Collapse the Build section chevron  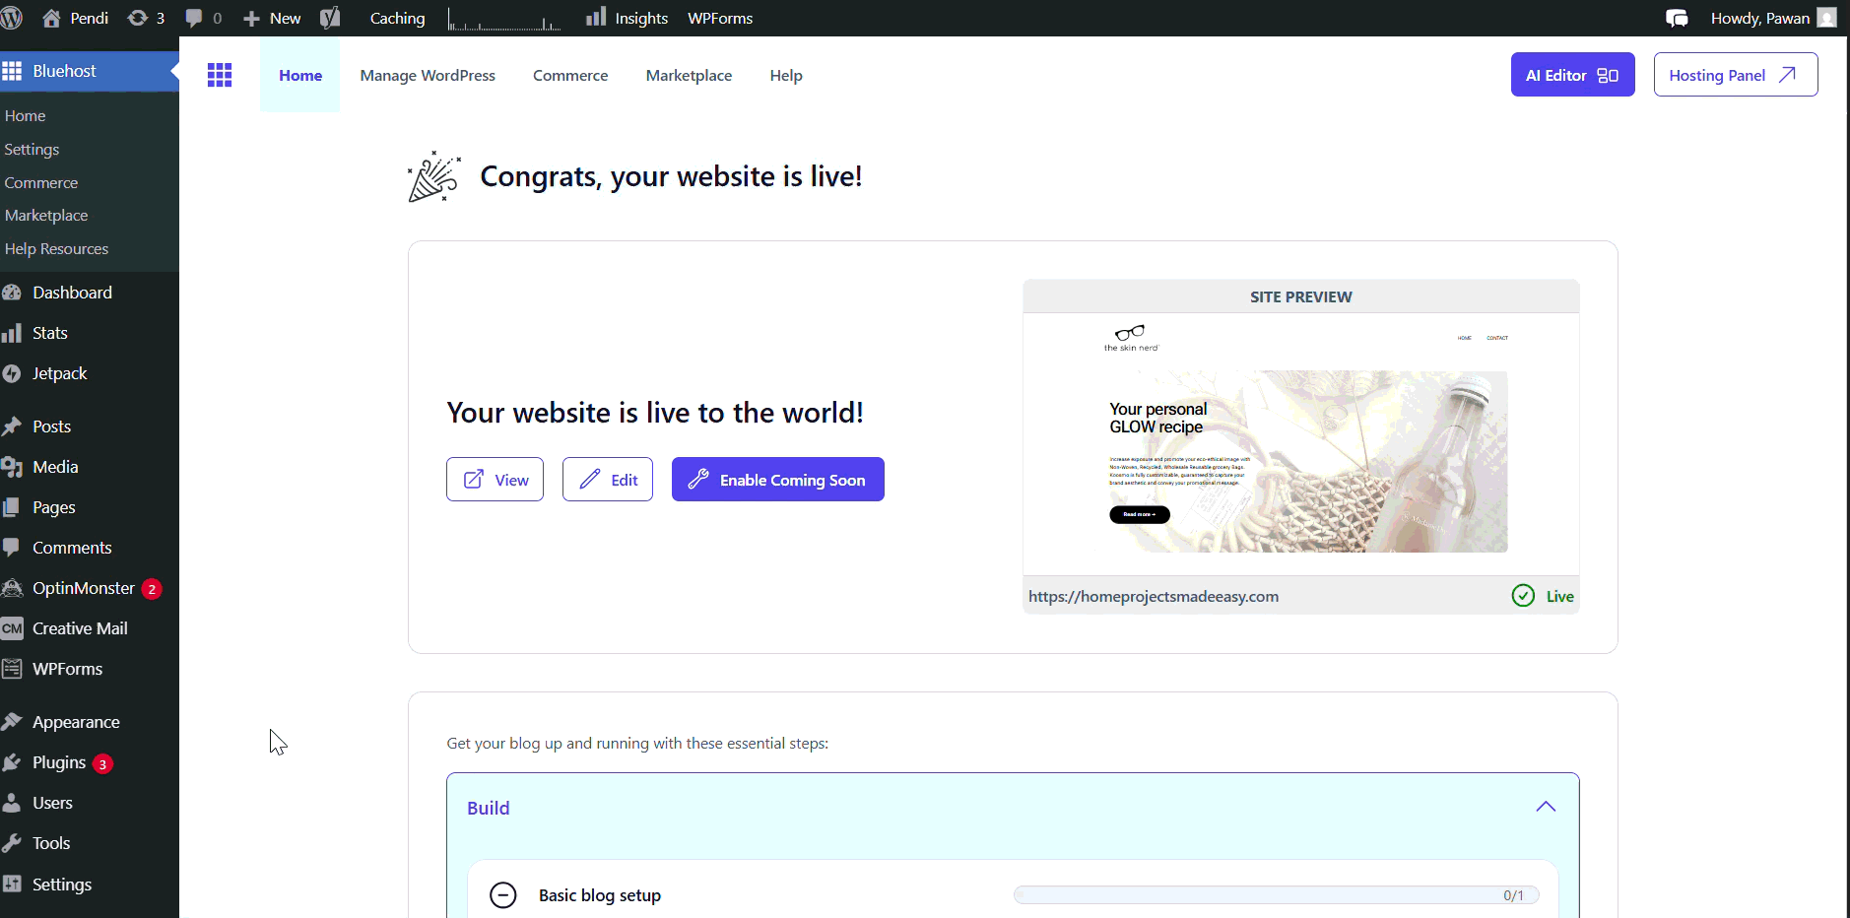1546,807
